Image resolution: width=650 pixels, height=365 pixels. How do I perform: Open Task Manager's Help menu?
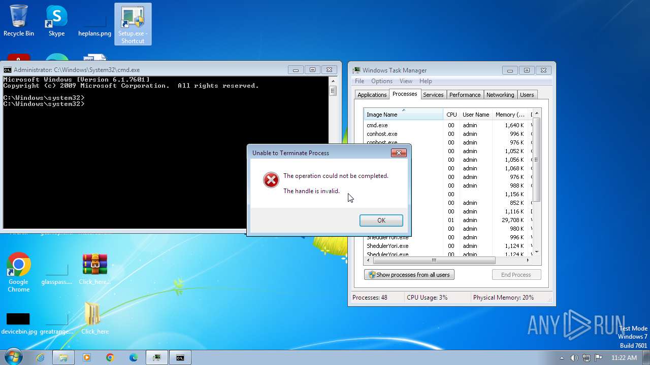point(426,81)
